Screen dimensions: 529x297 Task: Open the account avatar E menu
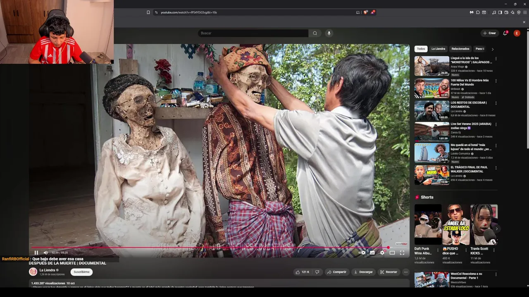pos(517,33)
